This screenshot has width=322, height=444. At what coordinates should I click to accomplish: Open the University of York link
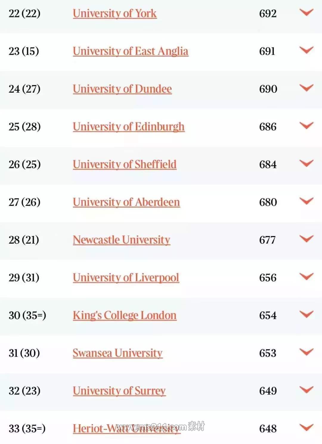115,13
